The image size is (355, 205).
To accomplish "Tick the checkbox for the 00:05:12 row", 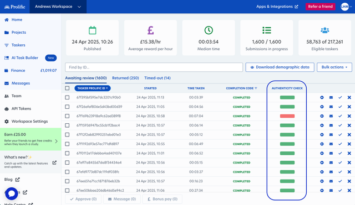I will pos(67,135).
